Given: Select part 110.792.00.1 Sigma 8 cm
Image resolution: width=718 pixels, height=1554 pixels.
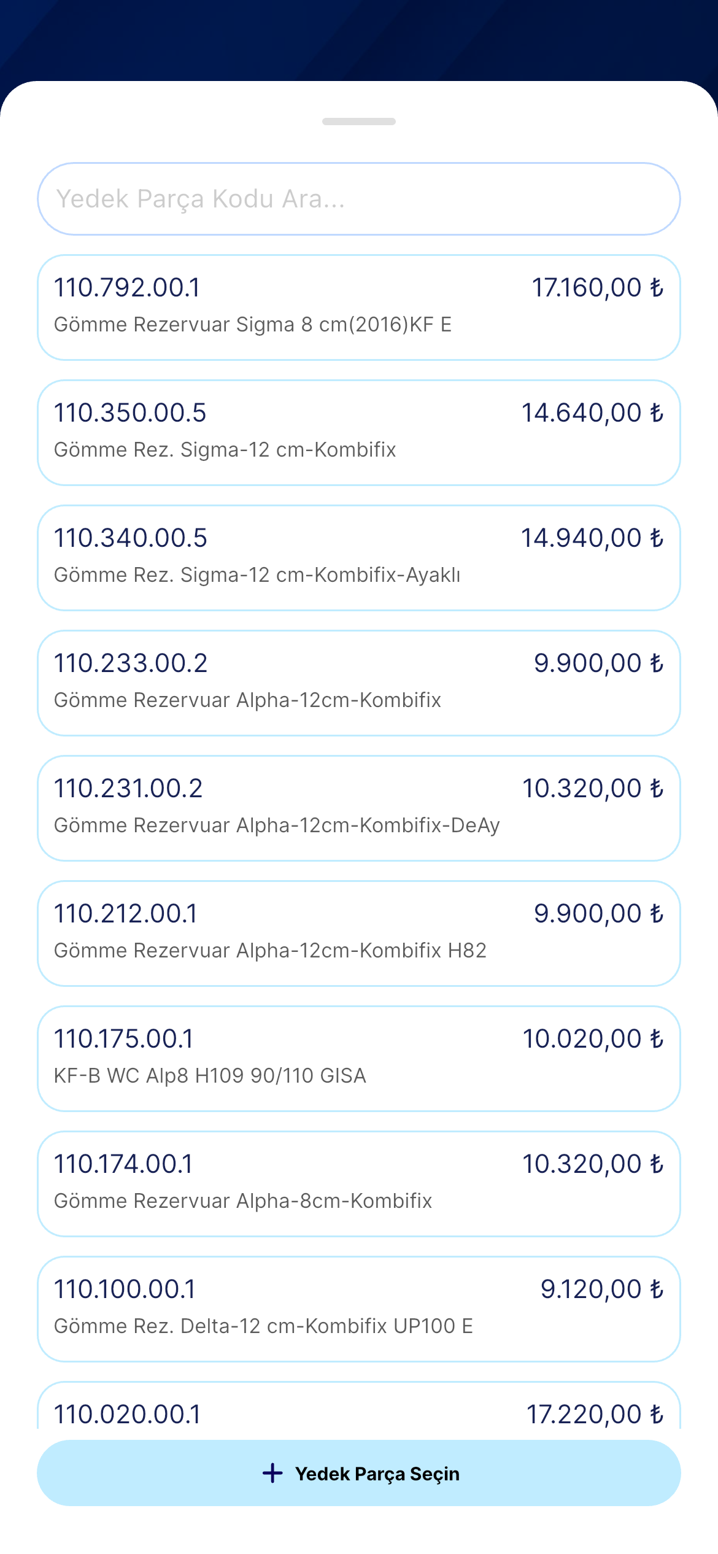Looking at the screenshot, I should tap(359, 307).
